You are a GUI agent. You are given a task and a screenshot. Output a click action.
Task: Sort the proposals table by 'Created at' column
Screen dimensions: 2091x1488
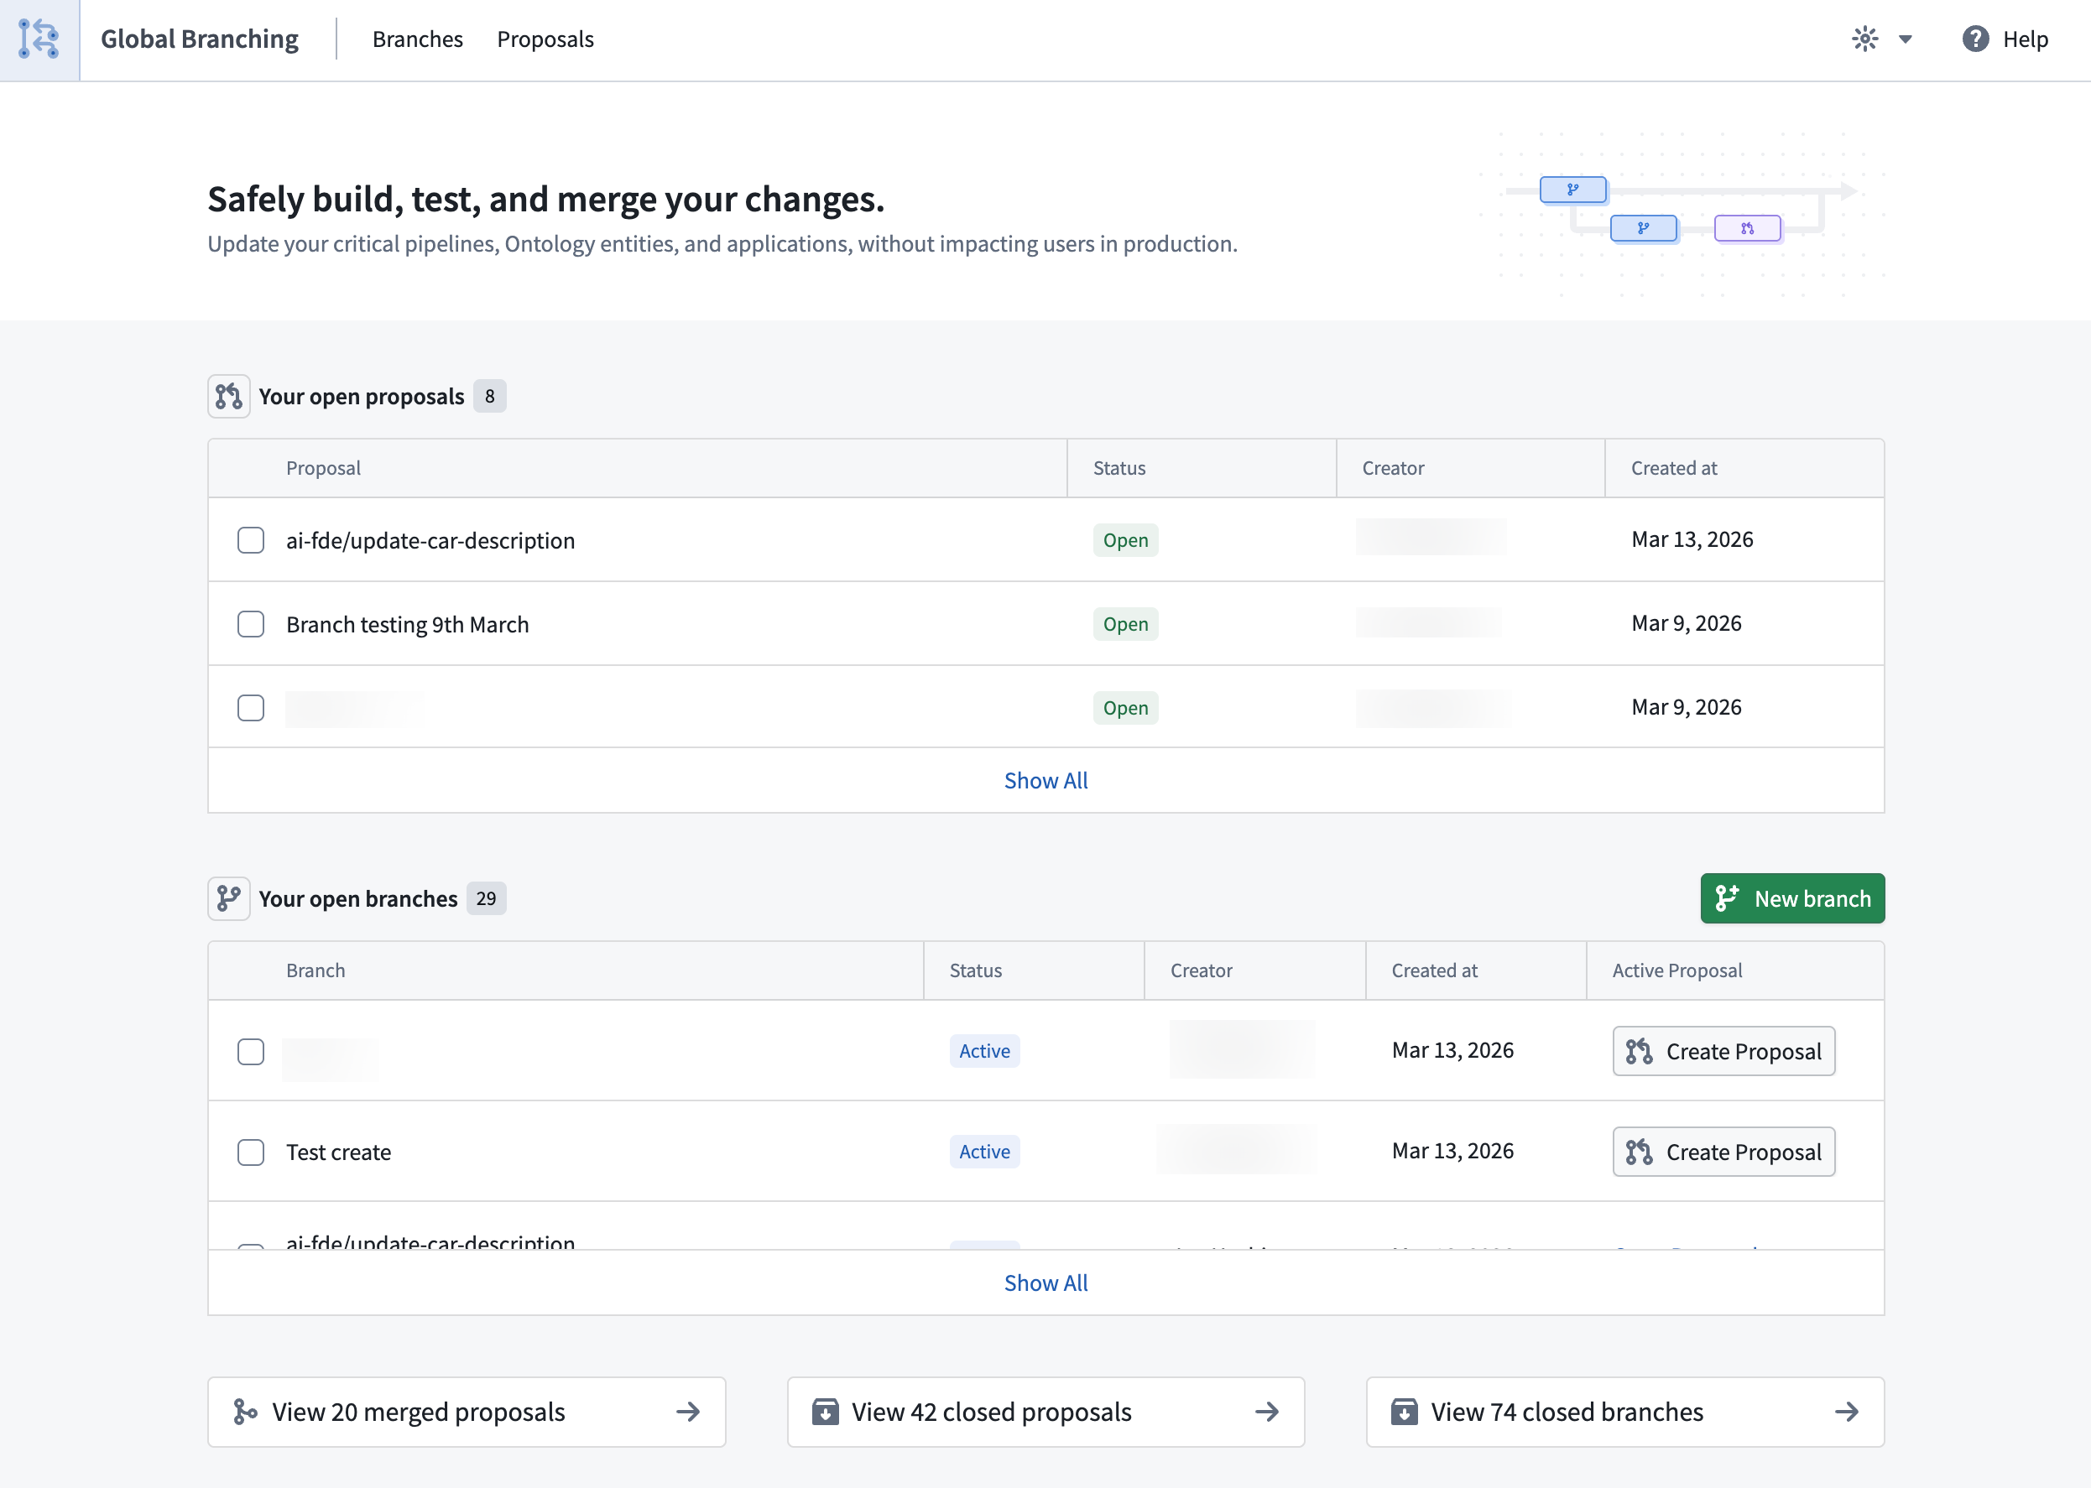pyautogui.click(x=1673, y=467)
